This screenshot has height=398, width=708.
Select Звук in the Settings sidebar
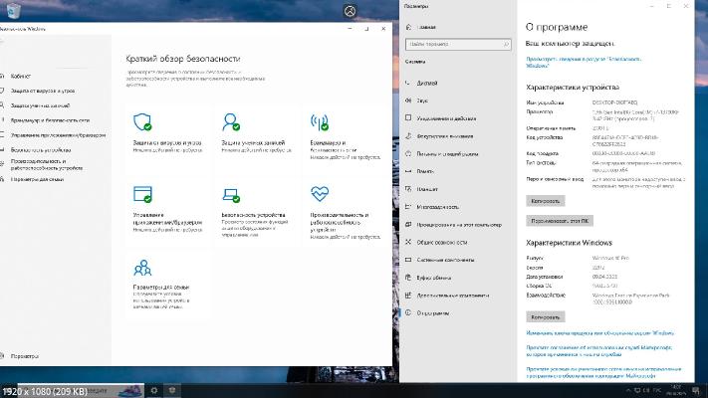pyautogui.click(x=423, y=100)
